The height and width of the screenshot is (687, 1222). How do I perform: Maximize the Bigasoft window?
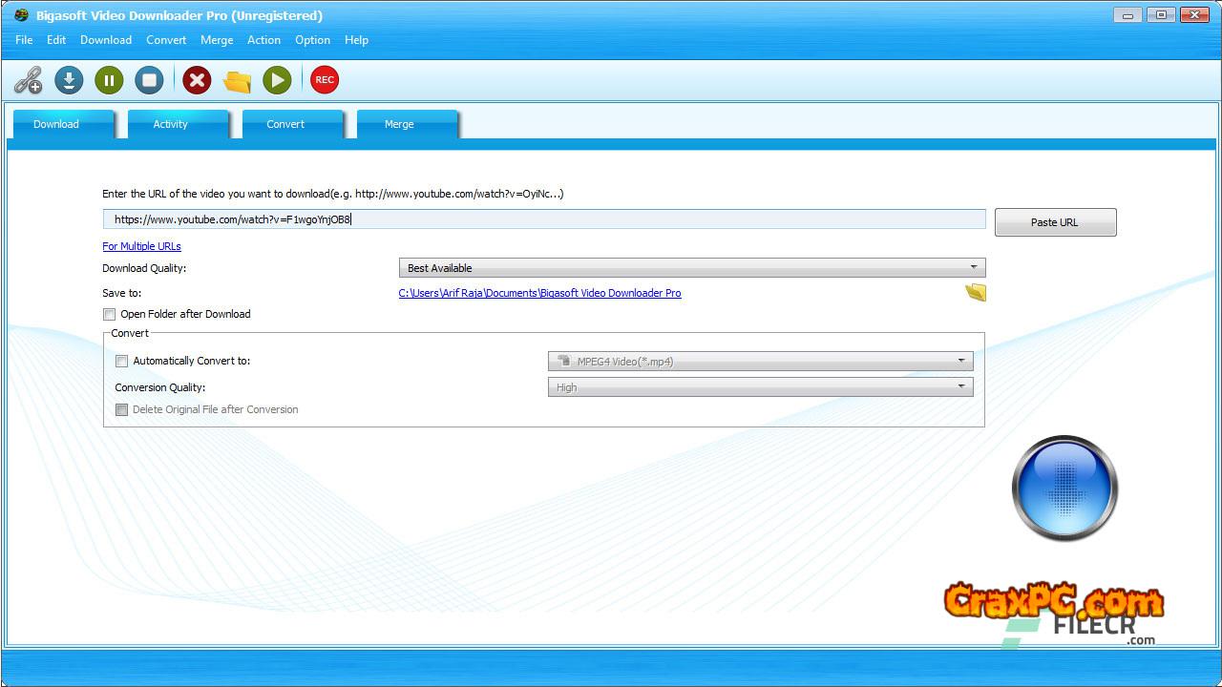click(x=1161, y=15)
